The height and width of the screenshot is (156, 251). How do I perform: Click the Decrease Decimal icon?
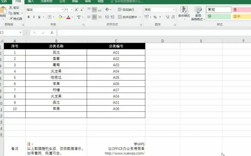pyautogui.click(x=173, y=17)
